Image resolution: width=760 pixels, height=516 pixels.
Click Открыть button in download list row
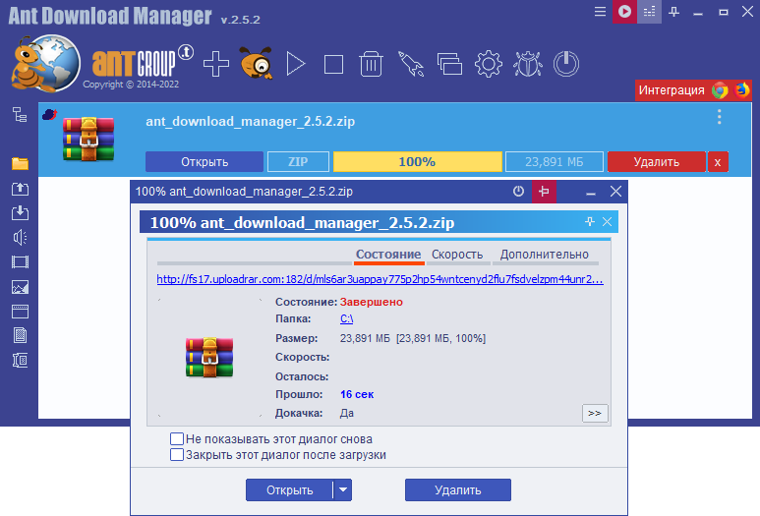tap(205, 162)
